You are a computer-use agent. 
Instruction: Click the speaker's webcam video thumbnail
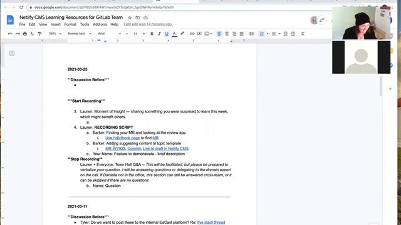pos(361,23)
